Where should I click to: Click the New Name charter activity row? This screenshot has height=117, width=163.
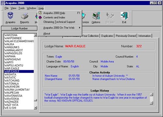tap(86, 76)
